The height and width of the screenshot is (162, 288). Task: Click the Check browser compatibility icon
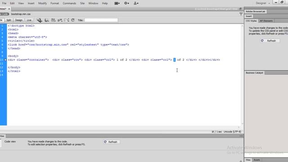pos(67,20)
